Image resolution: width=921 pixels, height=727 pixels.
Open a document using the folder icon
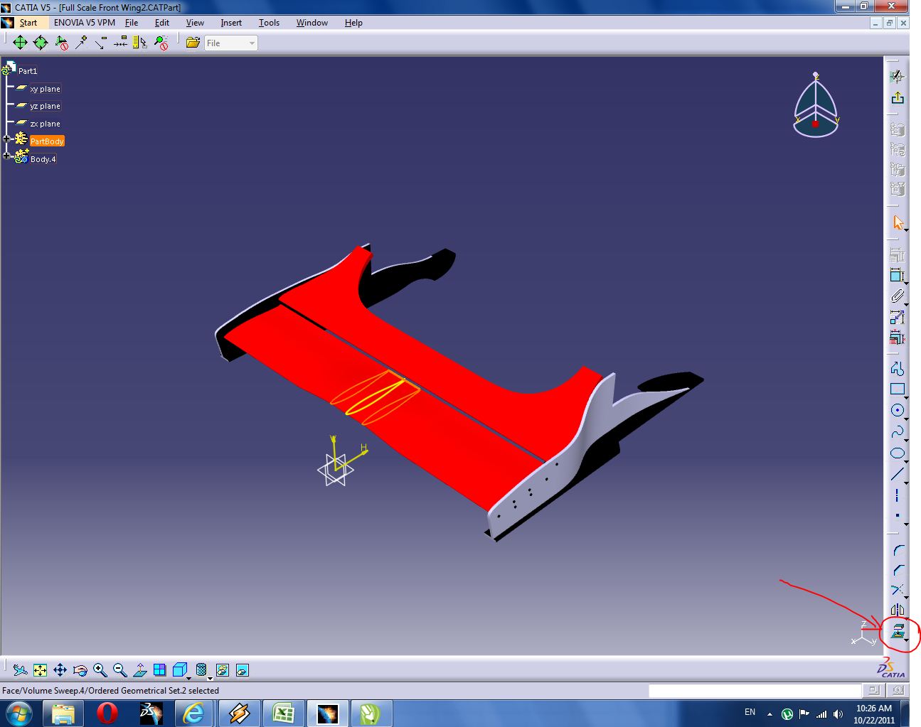(x=193, y=43)
